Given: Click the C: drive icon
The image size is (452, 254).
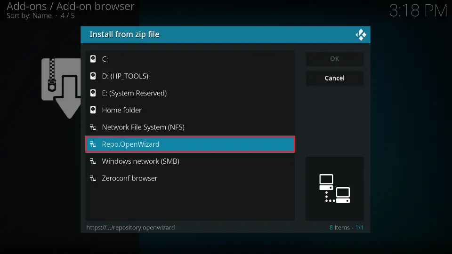Looking at the screenshot, I should click(x=93, y=59).
